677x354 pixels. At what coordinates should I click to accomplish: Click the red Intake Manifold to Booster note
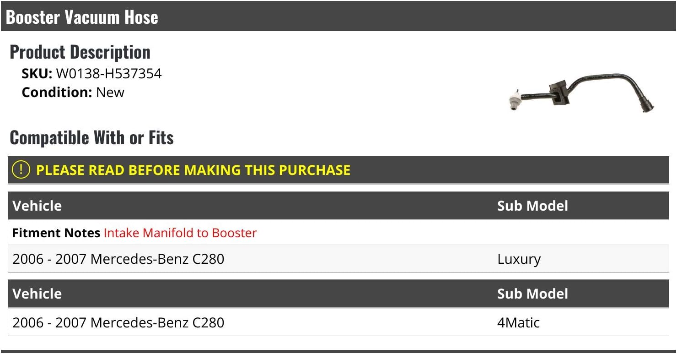pos(180,233)
